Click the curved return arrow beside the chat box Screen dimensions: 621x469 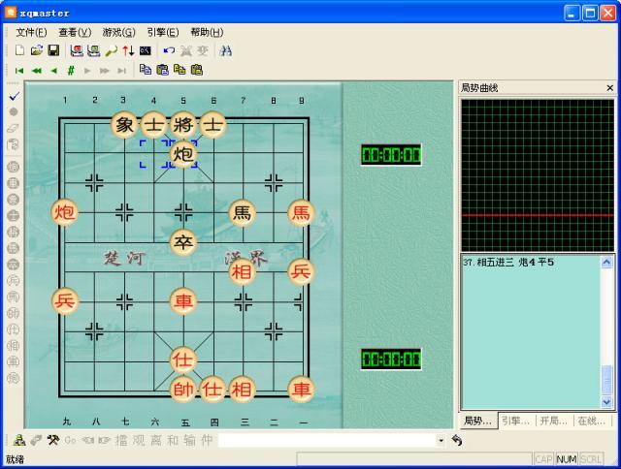click(x=457, y=440)
